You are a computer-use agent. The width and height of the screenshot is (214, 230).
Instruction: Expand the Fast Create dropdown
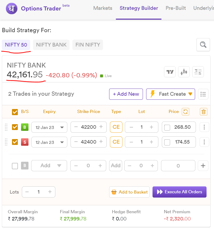(171, 94)
